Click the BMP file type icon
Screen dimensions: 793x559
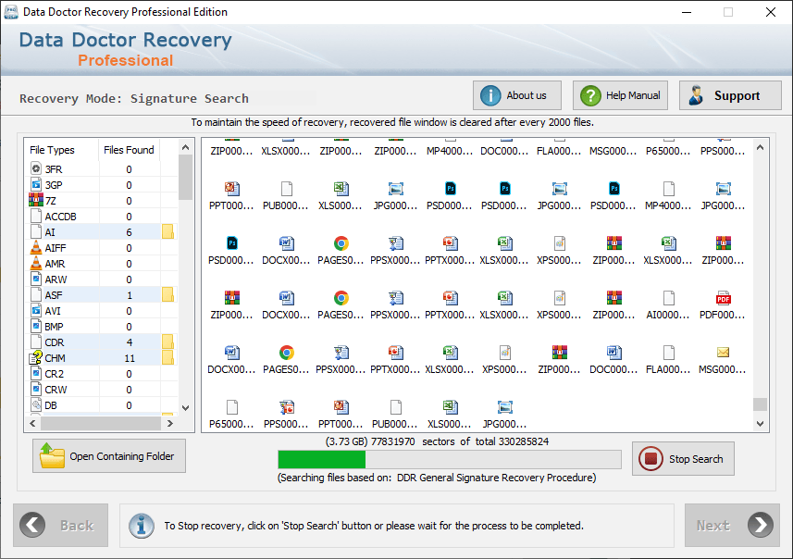(x=36, y=326)
